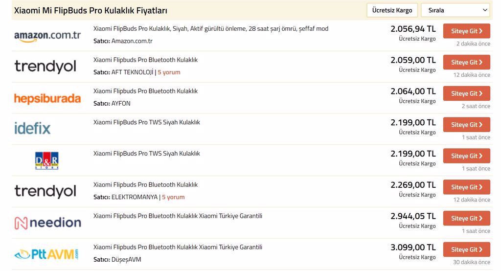Click Siteye Git for the 3.099,00 TL offer

click(x=466, y=249)
